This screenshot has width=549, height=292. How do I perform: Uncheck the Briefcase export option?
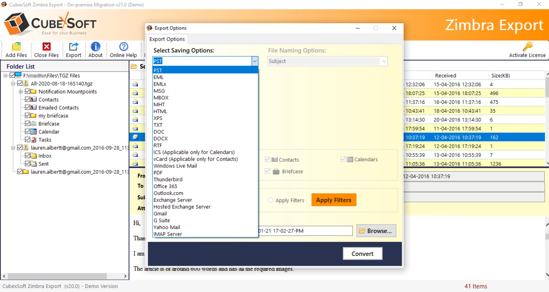[x=268, y=171]
